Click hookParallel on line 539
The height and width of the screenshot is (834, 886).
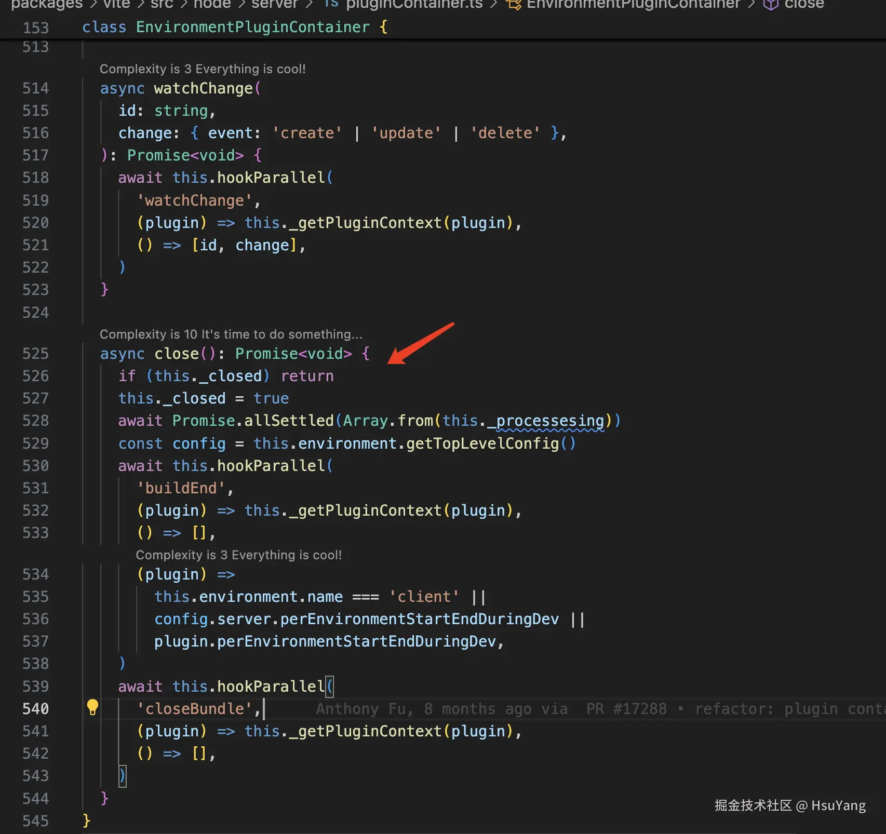[x=271, y=687]
